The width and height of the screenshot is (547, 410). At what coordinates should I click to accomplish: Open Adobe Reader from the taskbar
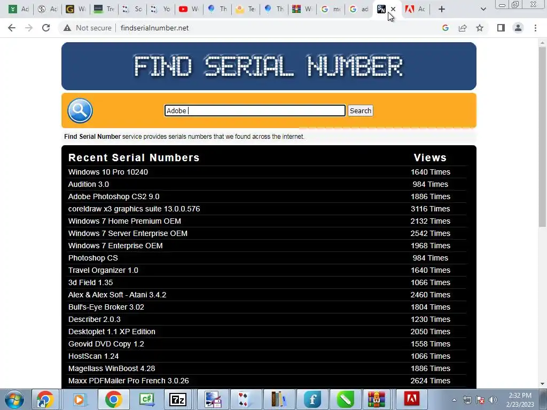pyautogui.click(x=412, y=399)
